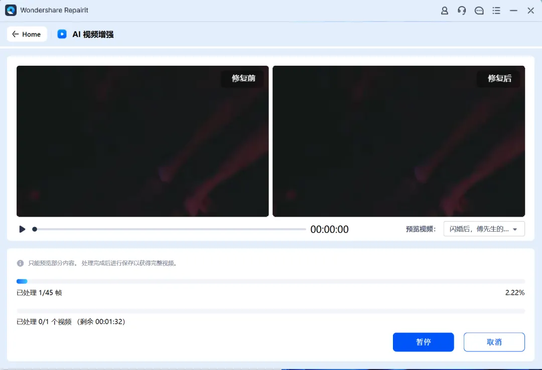The width and height of the screenshot is (542, 370).
Task: Open the hamburger list menu icon
Action: 496,11
